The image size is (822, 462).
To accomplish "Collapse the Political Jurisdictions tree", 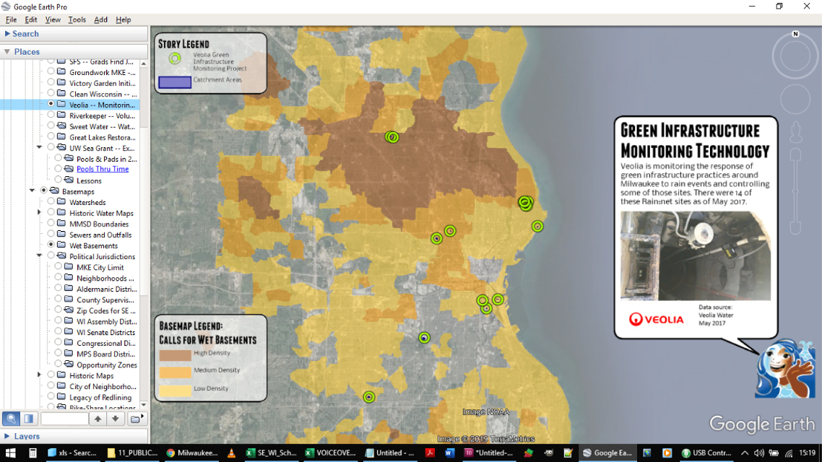I will tap(40, 256).
